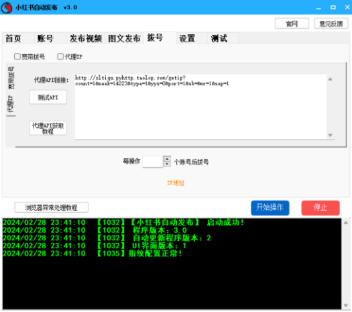Click log line UI界面版本: 1
The height and width of the screenshot is (312, 352).
[95, 246]
